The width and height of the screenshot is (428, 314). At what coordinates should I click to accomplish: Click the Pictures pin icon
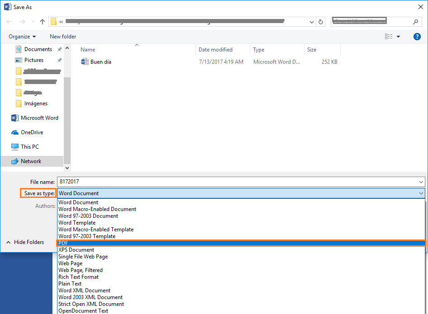click(x=59, y=60)
